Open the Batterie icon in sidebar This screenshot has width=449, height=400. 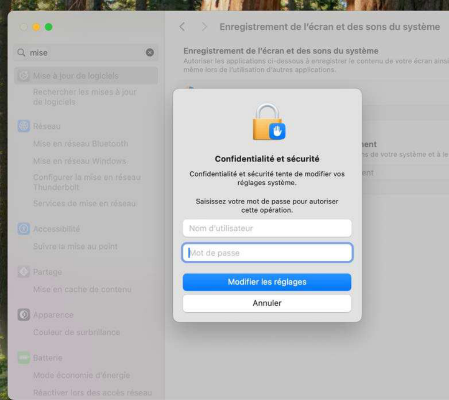23,357
